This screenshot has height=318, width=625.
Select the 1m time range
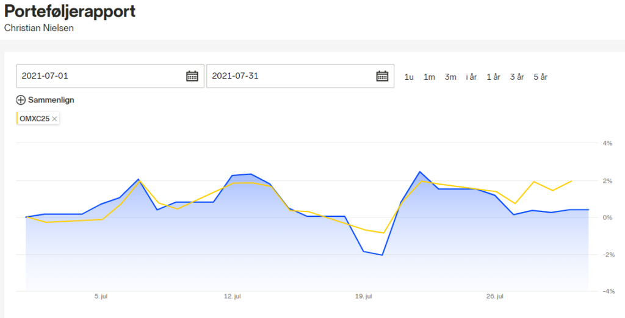(429, 77)
